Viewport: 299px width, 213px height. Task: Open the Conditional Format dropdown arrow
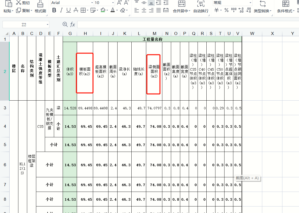pyautogui.click(x=294, y=11)
